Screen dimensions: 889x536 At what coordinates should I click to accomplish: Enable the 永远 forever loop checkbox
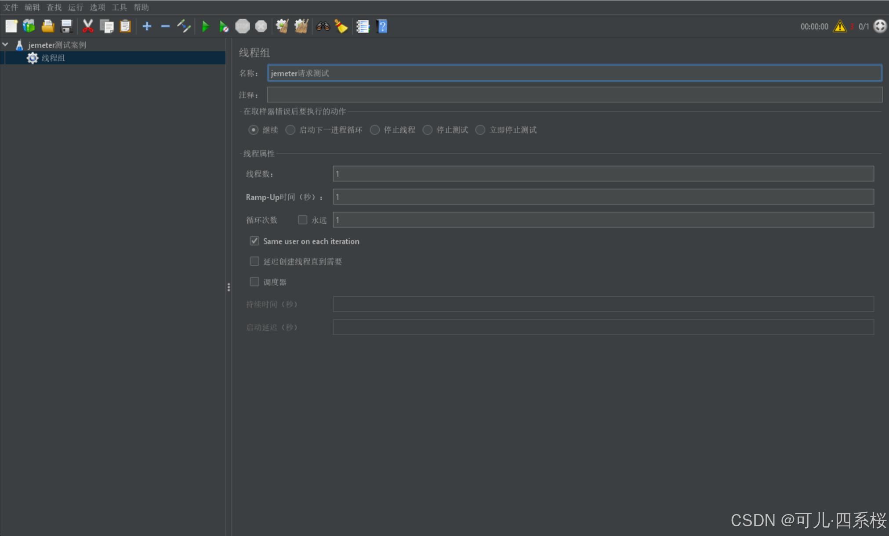(302, 220)
